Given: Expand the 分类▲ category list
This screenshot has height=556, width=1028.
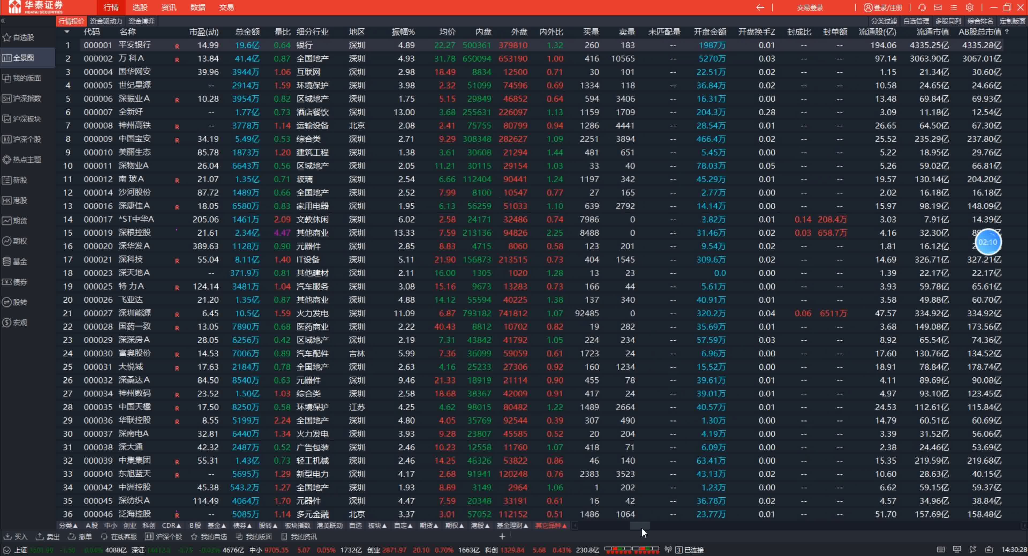Looking at the screenshot, I should [68, 526].
